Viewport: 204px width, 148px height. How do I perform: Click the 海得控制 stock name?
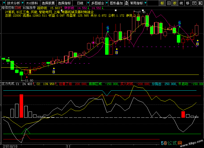(8, 8)
